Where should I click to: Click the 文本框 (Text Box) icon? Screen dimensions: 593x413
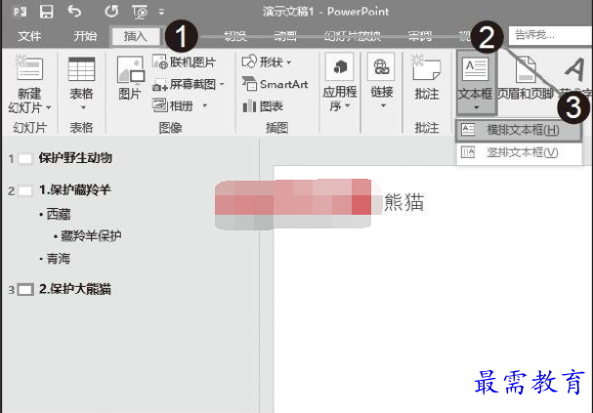[475, 68]
